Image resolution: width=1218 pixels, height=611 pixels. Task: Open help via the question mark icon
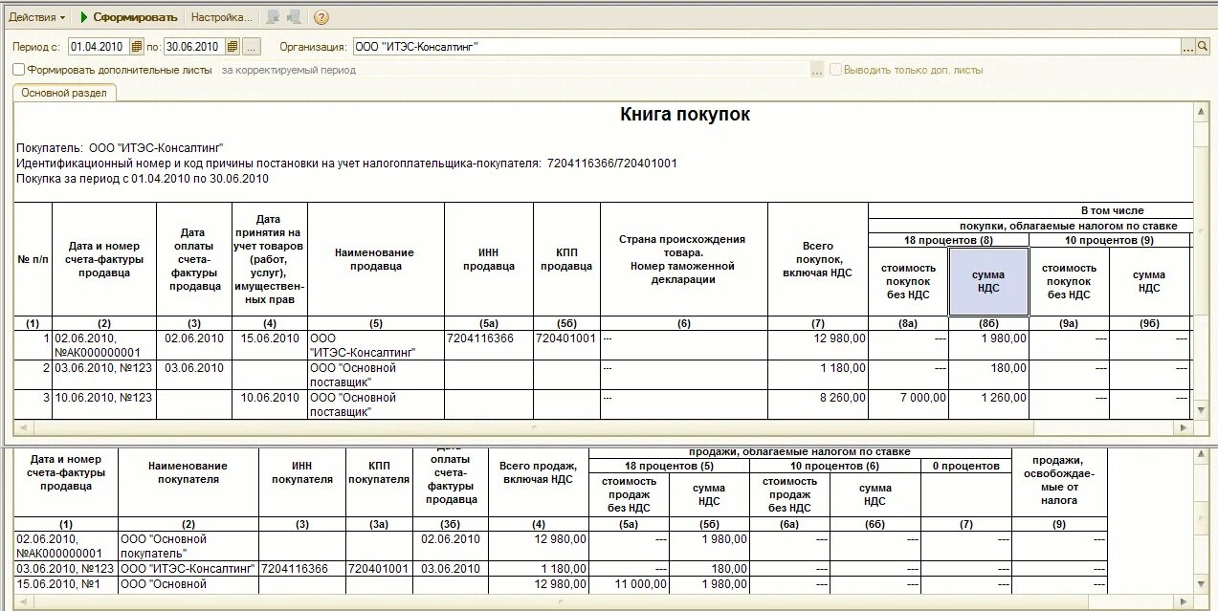(321, 17)
